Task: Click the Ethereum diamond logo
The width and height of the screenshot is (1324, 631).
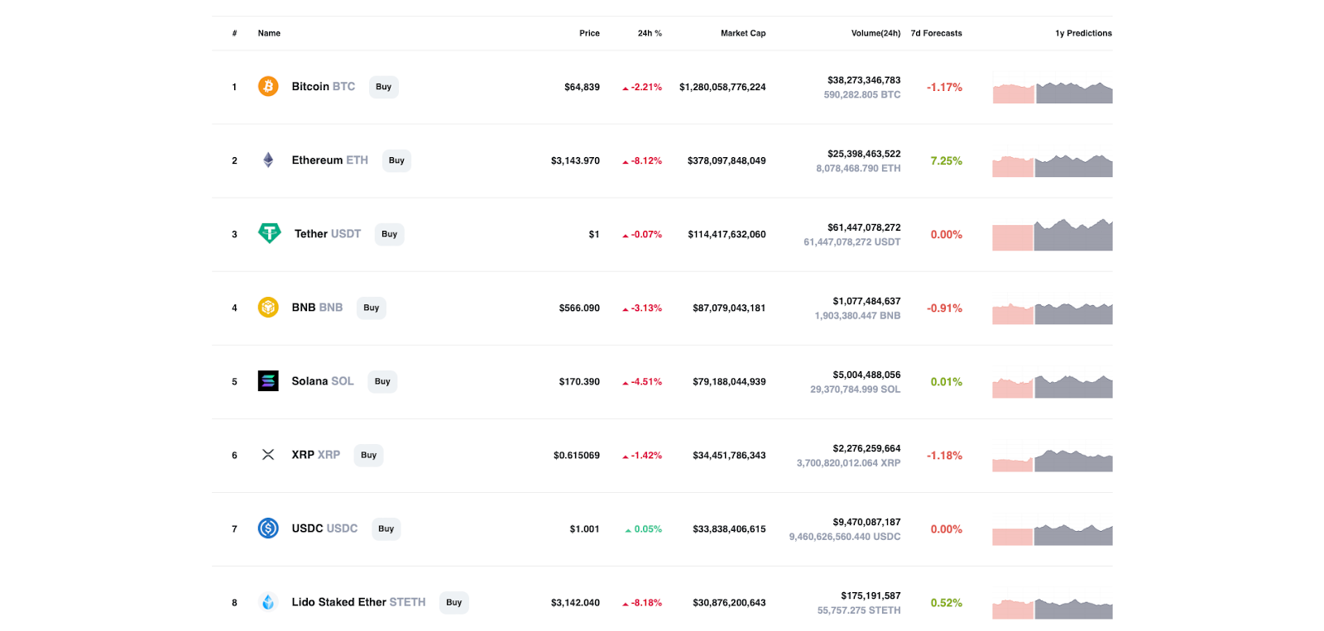Action: click(267, 160)
